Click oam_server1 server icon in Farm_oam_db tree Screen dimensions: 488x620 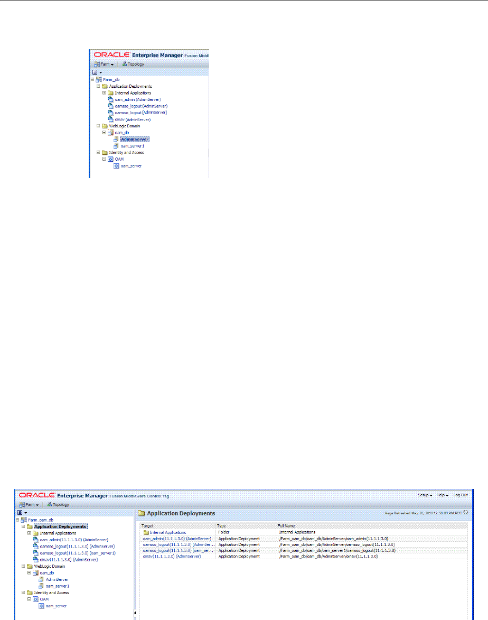pyautogui.click(x=41, y=586)
